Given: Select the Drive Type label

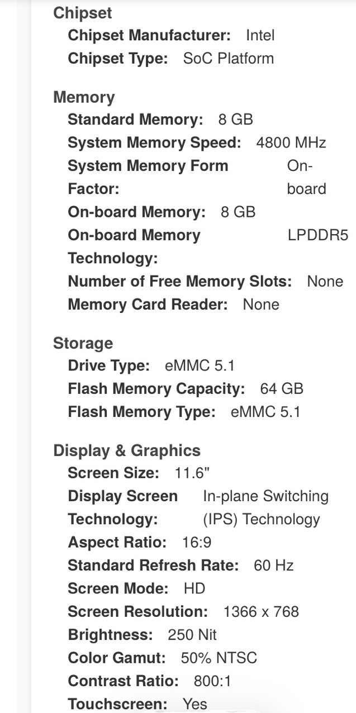Looking at the screenshot, I should 108,366.
